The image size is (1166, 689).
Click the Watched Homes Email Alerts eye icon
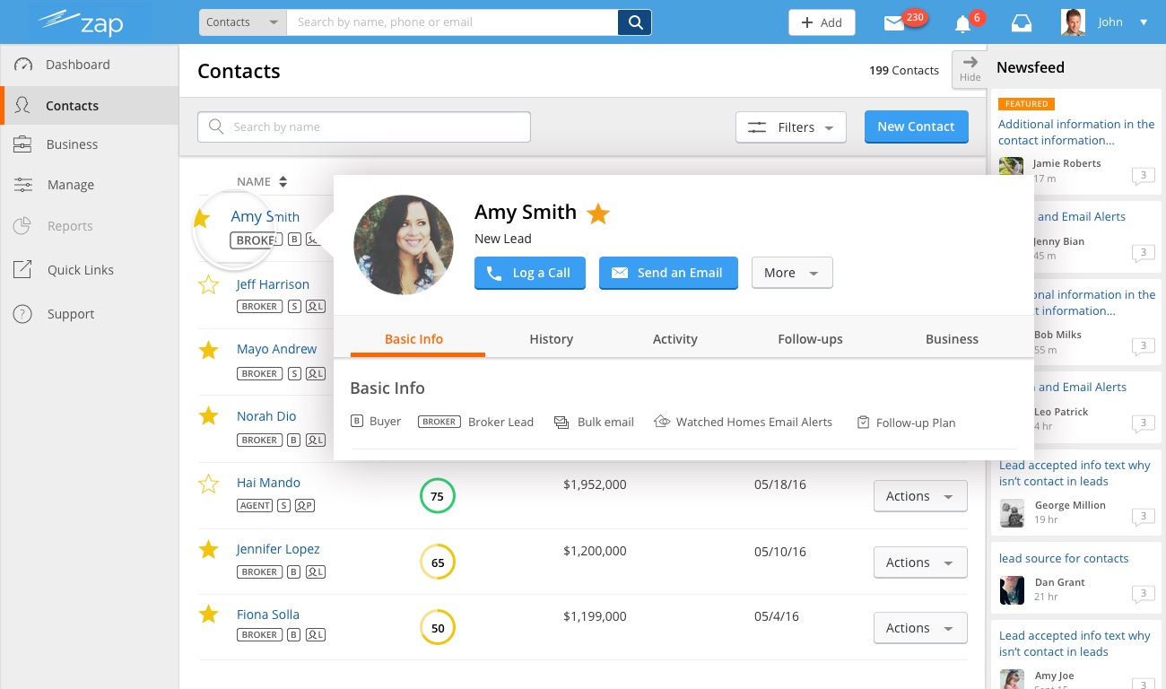click(x=662, y=422)
